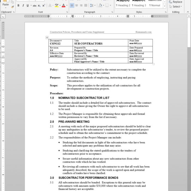This screenshot has width=191, height=191.
Task: Click the CON112 document number cell
Action: coord(61,43)
